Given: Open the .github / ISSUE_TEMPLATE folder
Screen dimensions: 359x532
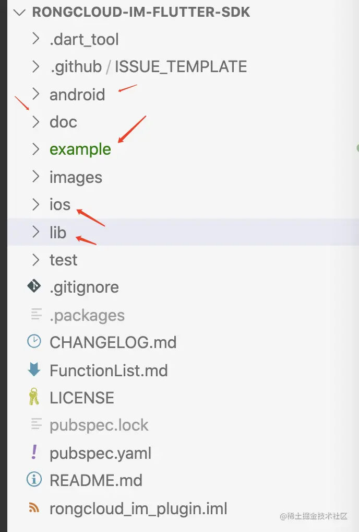Looking at the screenshot, I should coord(148,67).
